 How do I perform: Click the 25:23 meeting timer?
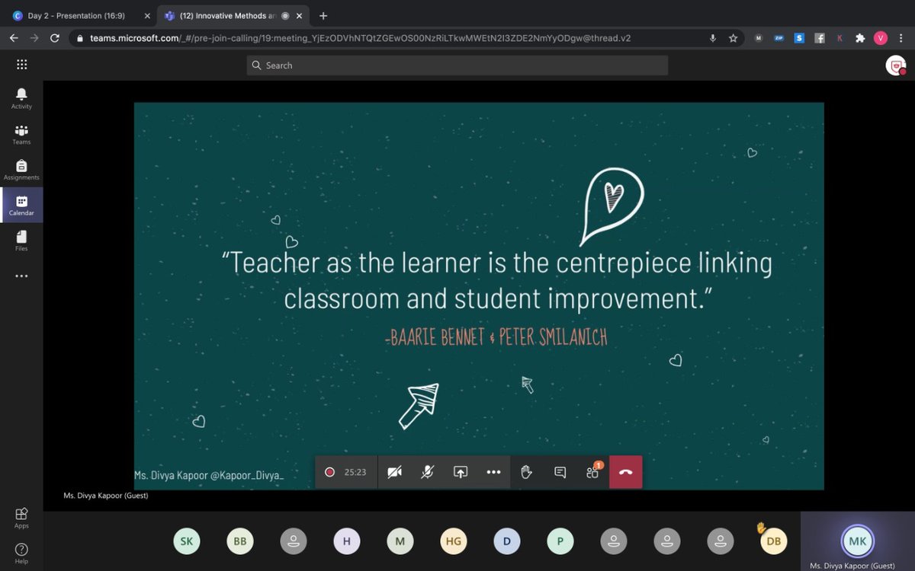point(355,472)
